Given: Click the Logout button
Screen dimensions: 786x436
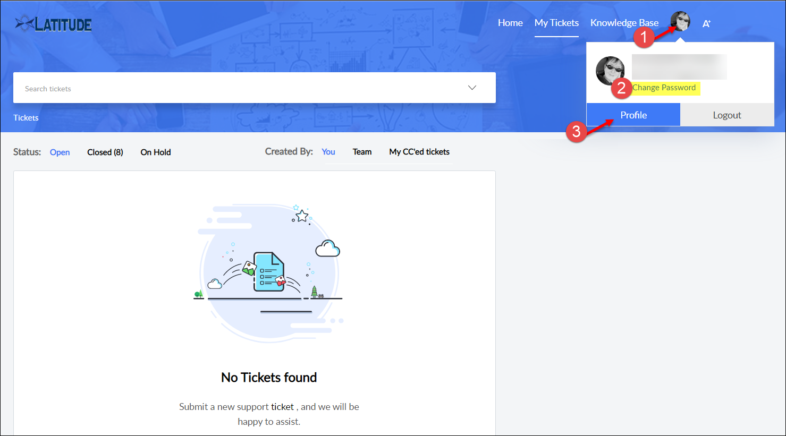Looking at the screenshot, I should tap(726, 115).
